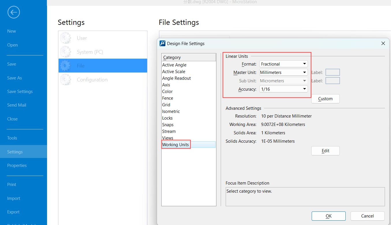Screen dimensions: 391x225
Task: Select the Snaps category
Action: pos(168,125)
